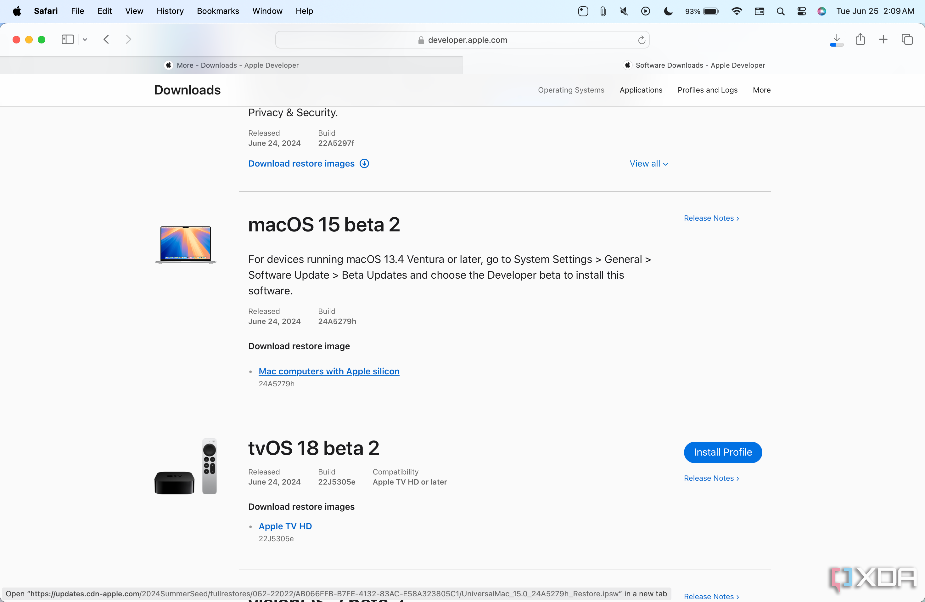The width and height of the screenshot is (925, 602).
Task: Click the keyboard input menu bar icon
Action: click(759, 11)
